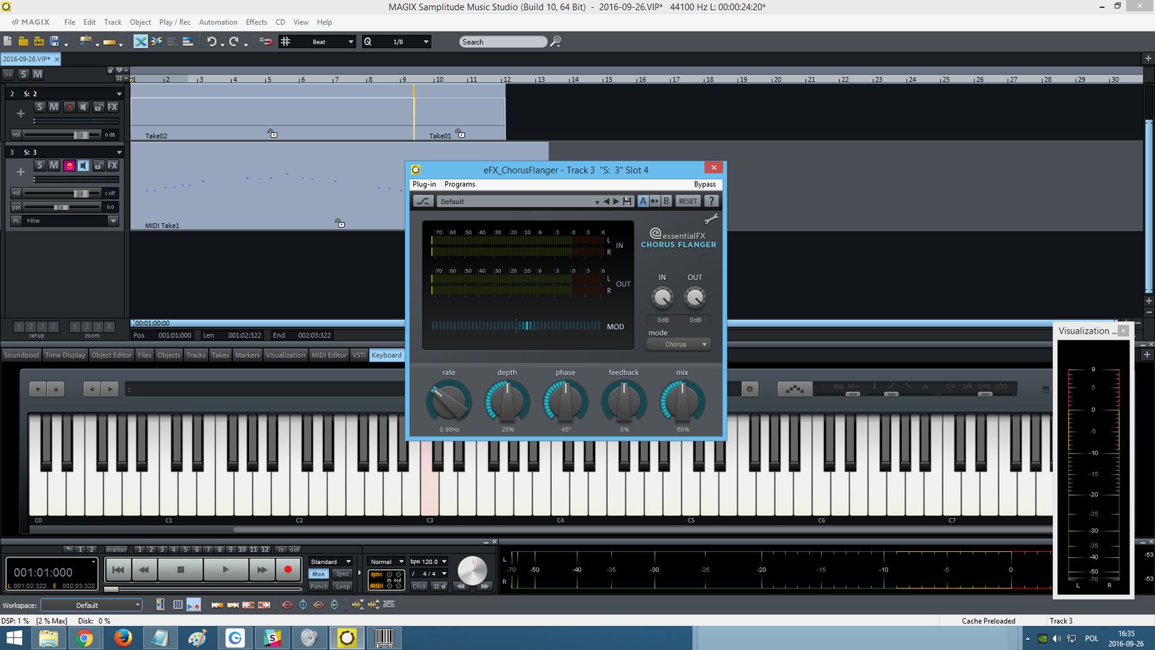Toggle lock on track 2
This screenshot has width=1155, height=650.
[98, 107]
